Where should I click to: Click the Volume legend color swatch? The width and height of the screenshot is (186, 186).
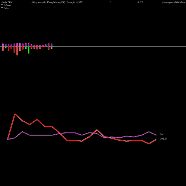[2, 4]
